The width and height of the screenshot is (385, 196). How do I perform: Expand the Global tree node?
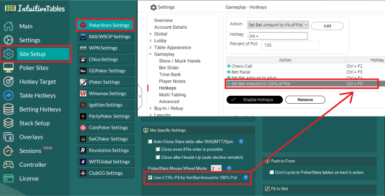pos(151,34)
